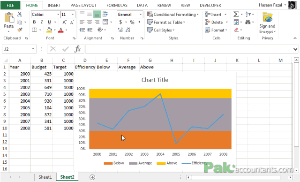The width and height of the screenshot is (300, 182).
Task: Click the Cut scissors icon
Action: (20, 15)
